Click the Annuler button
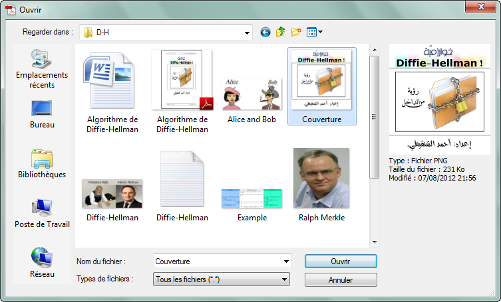This screenshot has width=501, height=302. pyautogui.click(x=341, y=280)
